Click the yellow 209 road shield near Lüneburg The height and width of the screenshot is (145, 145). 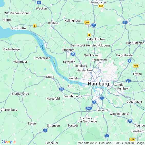132,139
